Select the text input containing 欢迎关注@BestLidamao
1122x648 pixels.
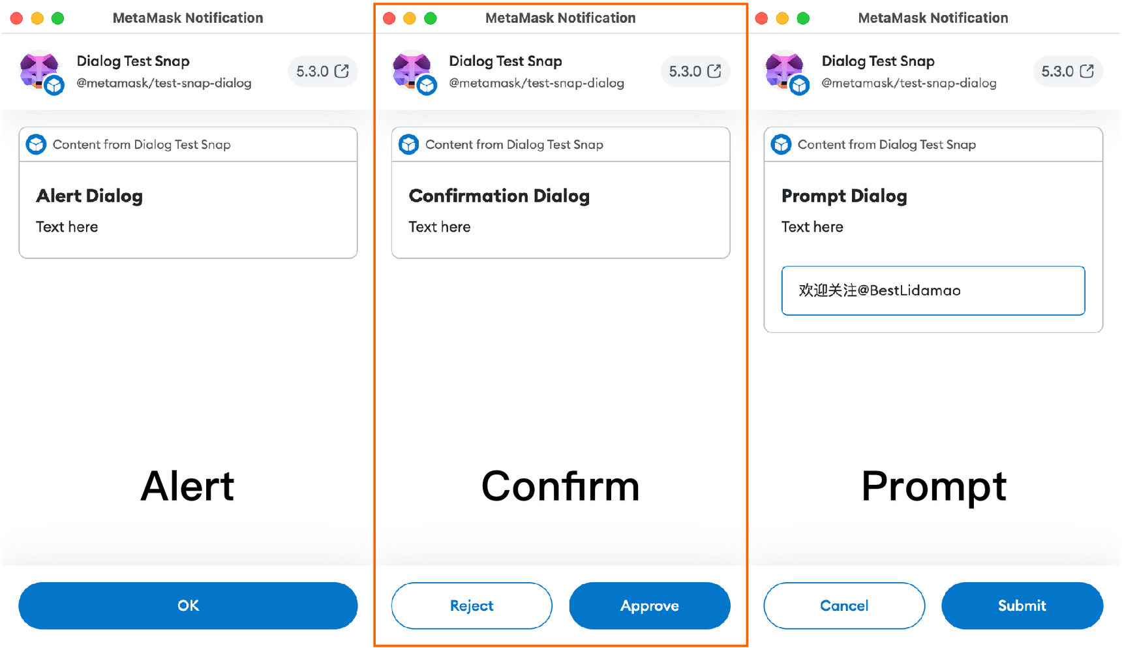pyautogui.click(x=933, y=290)
